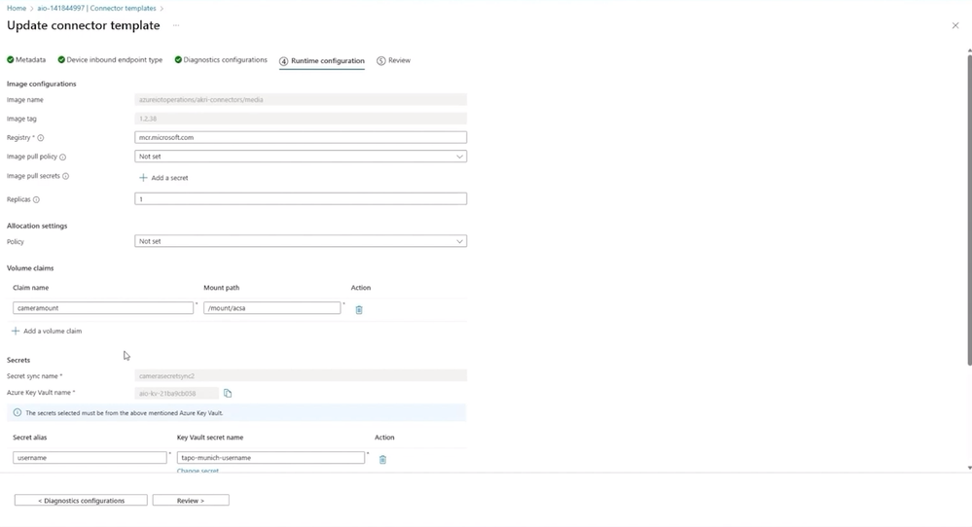Click the Volume claims heading
Screen dimensions: 972x527
pyautogui.click(x=30, y=268)
